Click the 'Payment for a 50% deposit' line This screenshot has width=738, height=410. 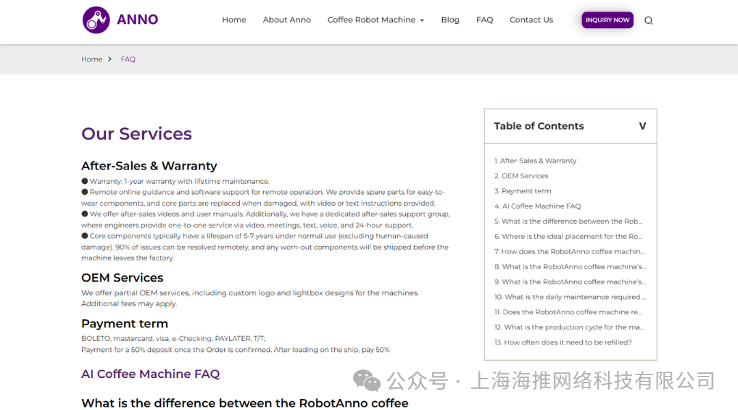click(x=235, y=350)
